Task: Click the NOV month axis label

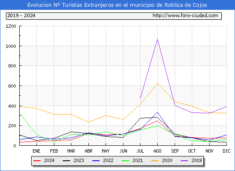Action: pyautogui.click(x=209, y=151)
